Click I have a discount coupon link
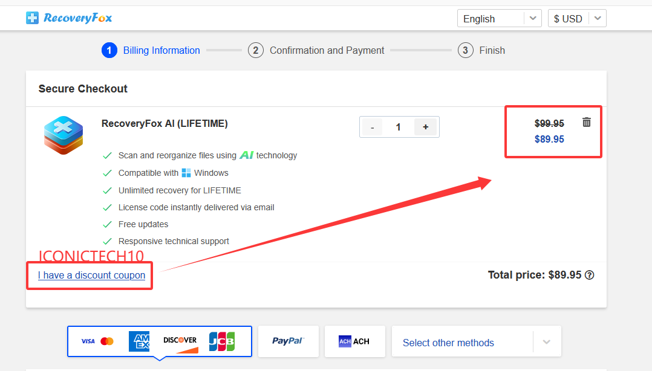Image resolution: width=652 pixels, height=371 pixels. [x=91, y=275]
